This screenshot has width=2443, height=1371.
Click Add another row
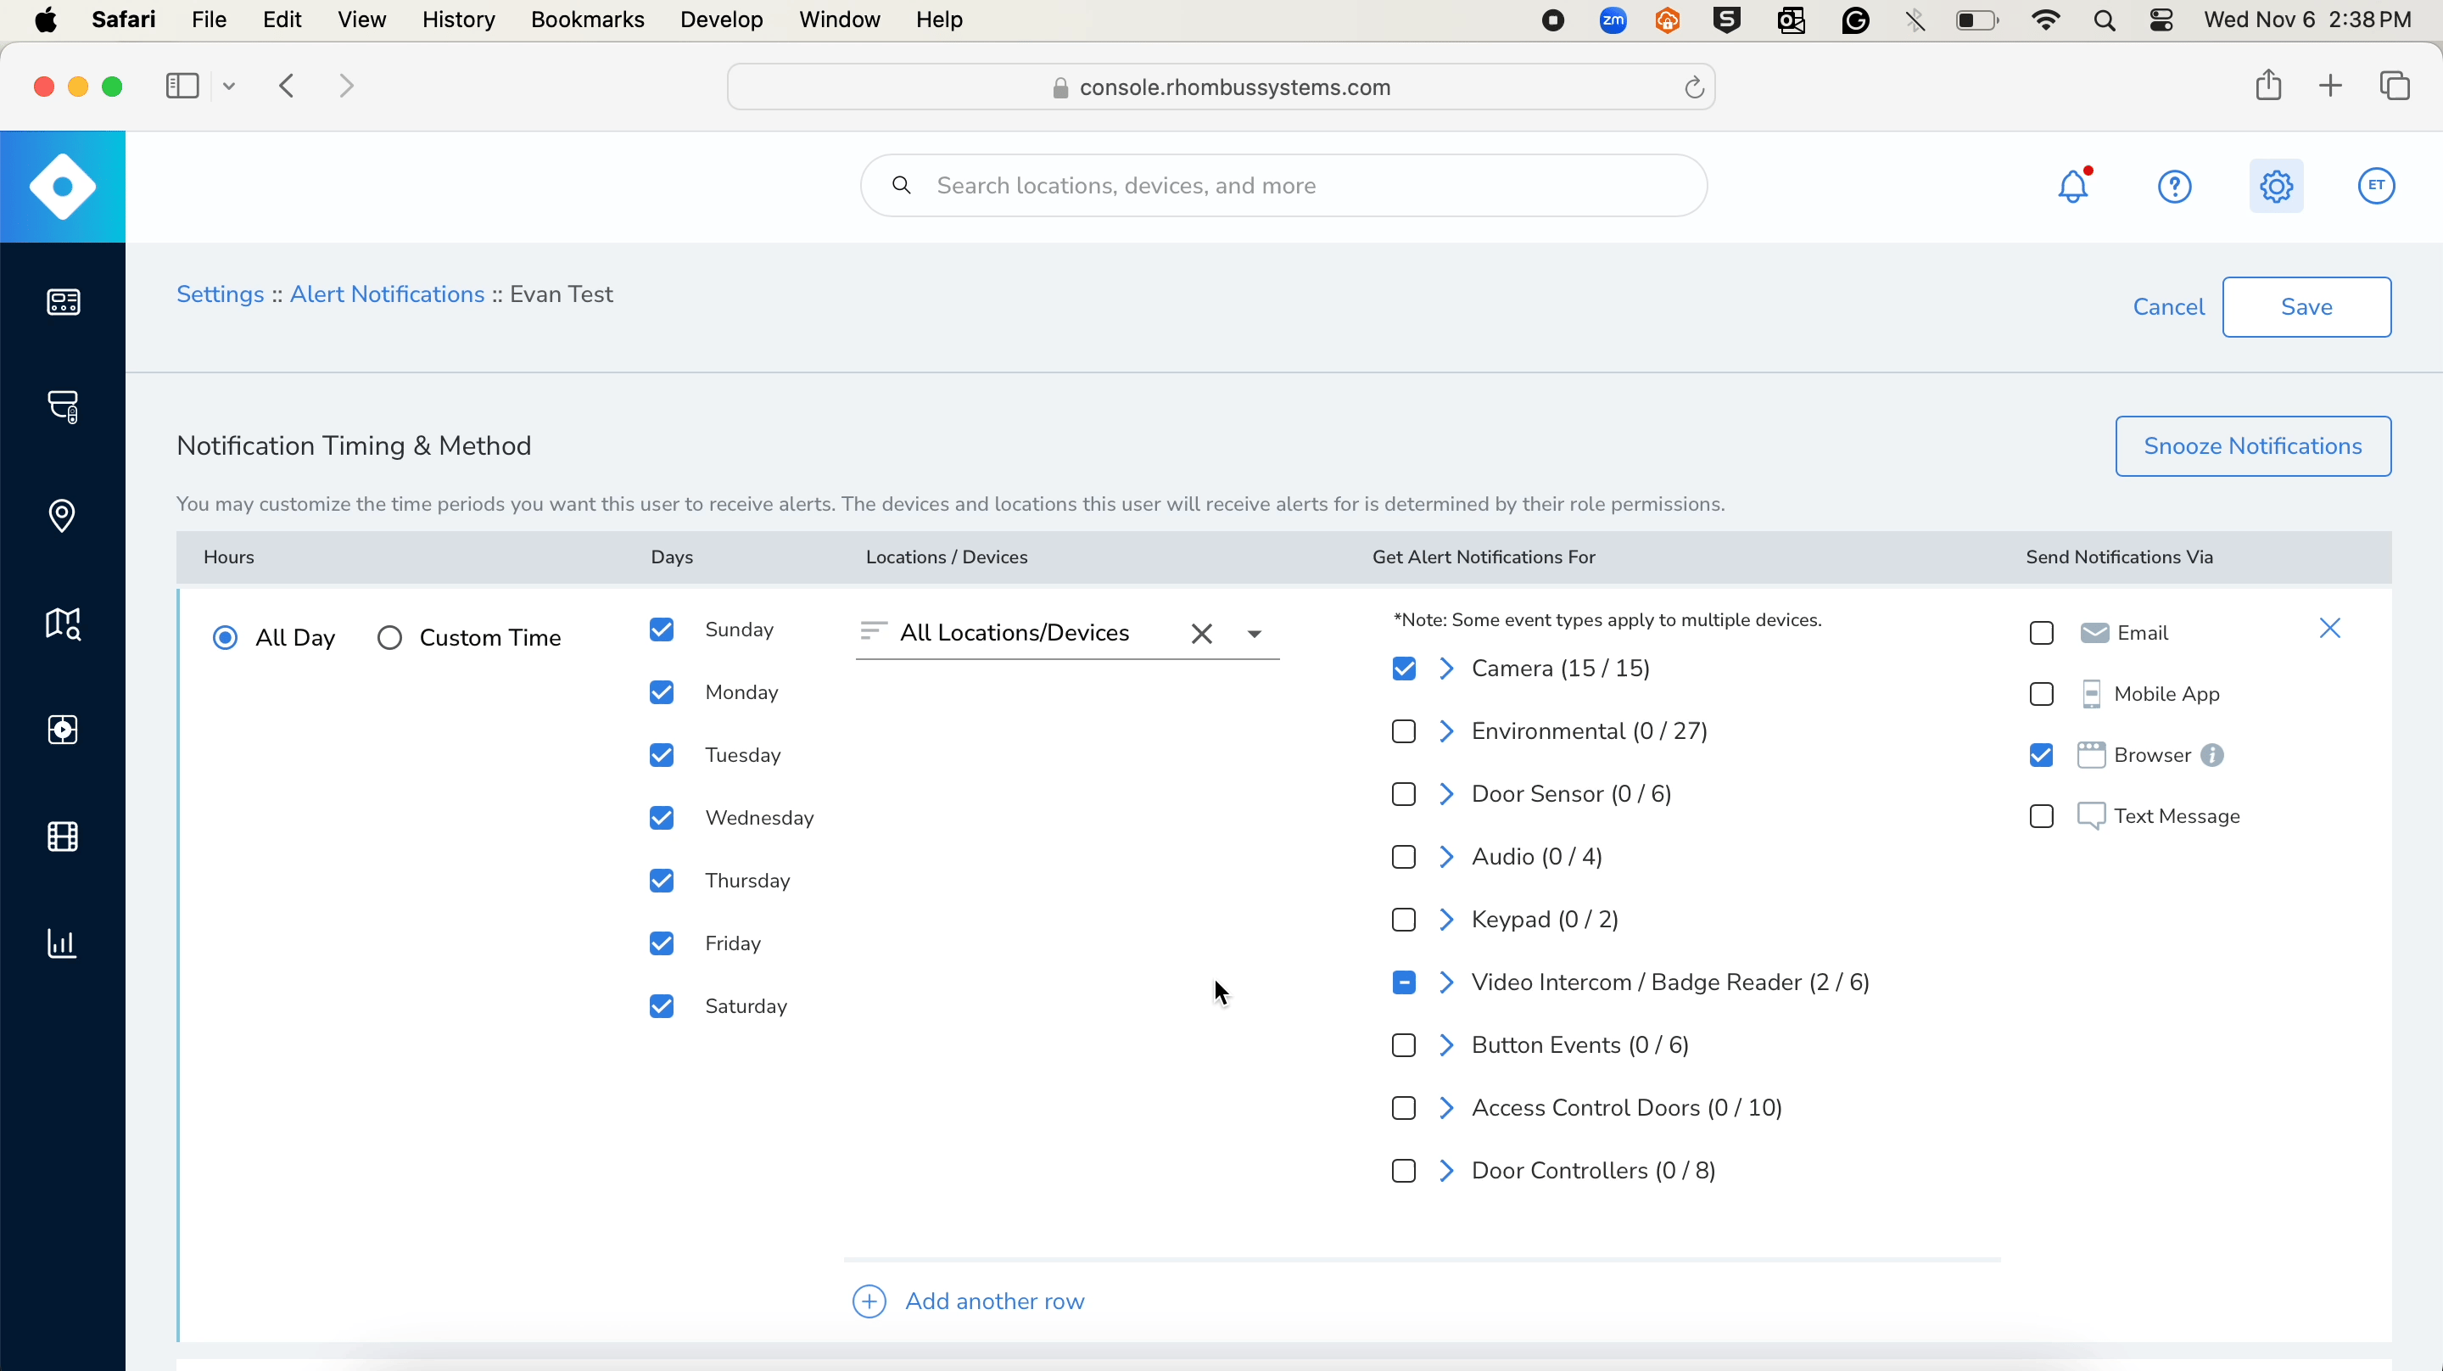(x=968, y=1301)
